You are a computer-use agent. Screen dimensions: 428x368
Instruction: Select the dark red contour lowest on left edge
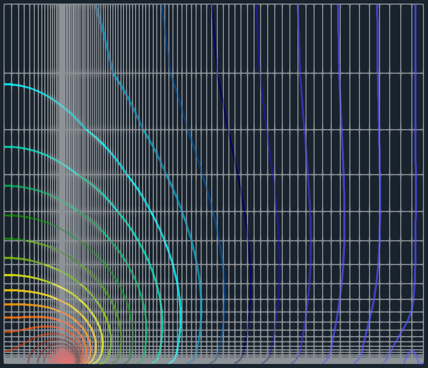7,350
